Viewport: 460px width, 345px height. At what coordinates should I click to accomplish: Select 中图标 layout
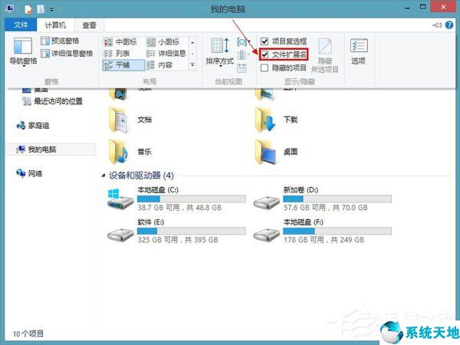(120, 42)
